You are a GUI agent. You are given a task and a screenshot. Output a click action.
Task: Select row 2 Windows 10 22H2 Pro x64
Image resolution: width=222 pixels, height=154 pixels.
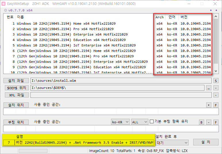coord(108,29)
